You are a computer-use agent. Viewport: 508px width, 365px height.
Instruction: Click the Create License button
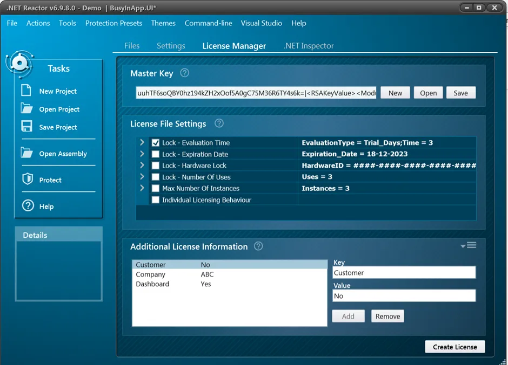[x=455, y=347]
